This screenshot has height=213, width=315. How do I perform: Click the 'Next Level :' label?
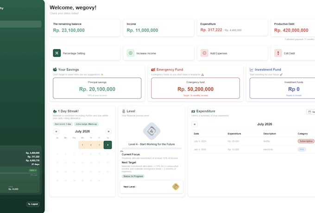[x=130, y=187]
